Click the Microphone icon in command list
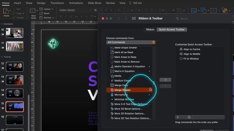The image size is (234, 131). [x=112, y=95]
